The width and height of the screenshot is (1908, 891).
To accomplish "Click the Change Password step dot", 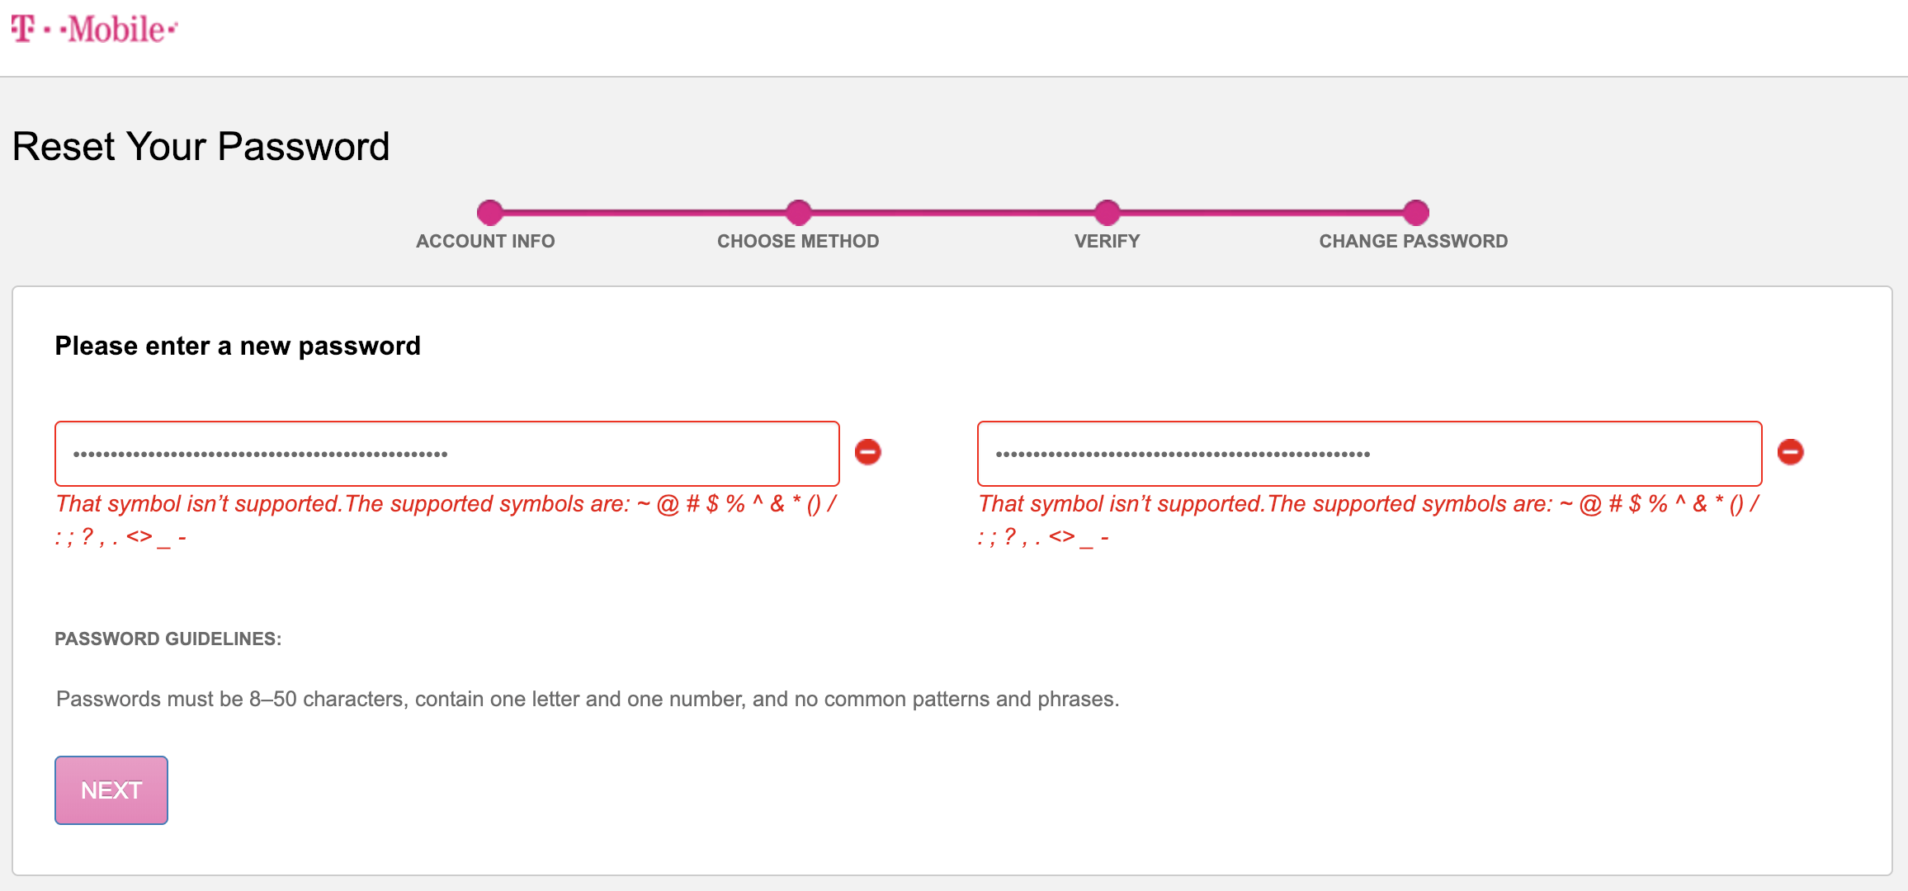I will click(x=1415, y=212).
